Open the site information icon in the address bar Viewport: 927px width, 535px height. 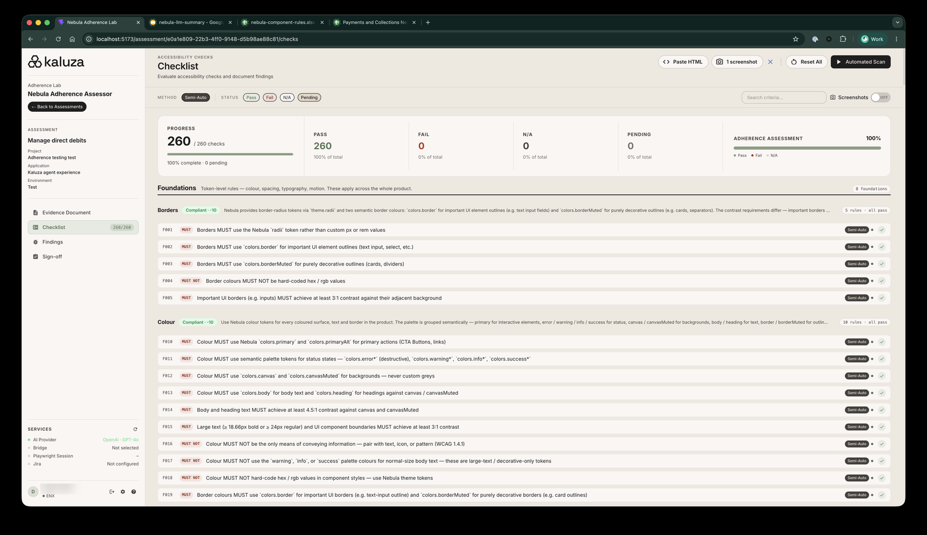tap(89, 39)
